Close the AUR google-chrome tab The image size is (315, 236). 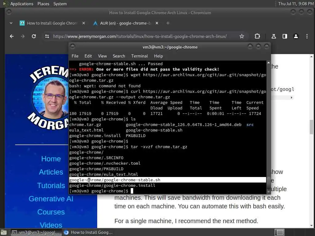click(x=157, y=23)
